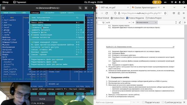This screenshot has height=105, width=187.
Task: Open the Firefox application menu
Action: point(184,13)
